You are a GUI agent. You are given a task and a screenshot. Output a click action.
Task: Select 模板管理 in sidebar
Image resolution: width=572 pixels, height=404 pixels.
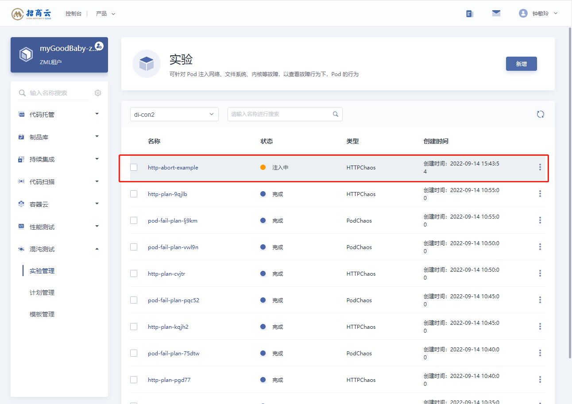point(42,314)
